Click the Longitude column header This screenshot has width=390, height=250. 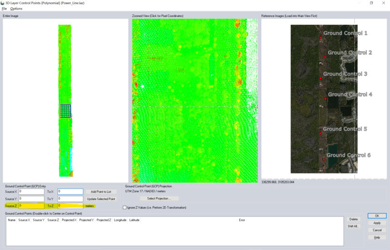pyautogui.click(x=120, y=220)
